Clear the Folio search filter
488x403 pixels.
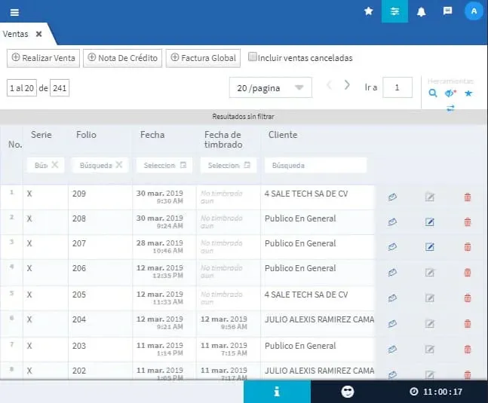point(118,165)
